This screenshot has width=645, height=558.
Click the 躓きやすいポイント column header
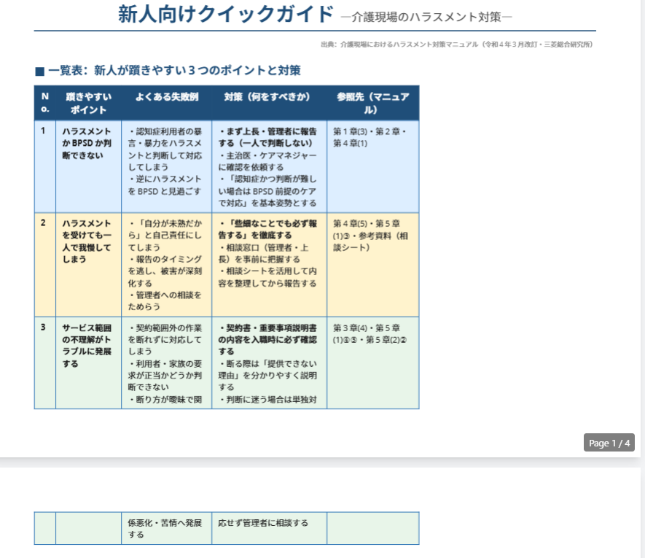tap(88, 103)
